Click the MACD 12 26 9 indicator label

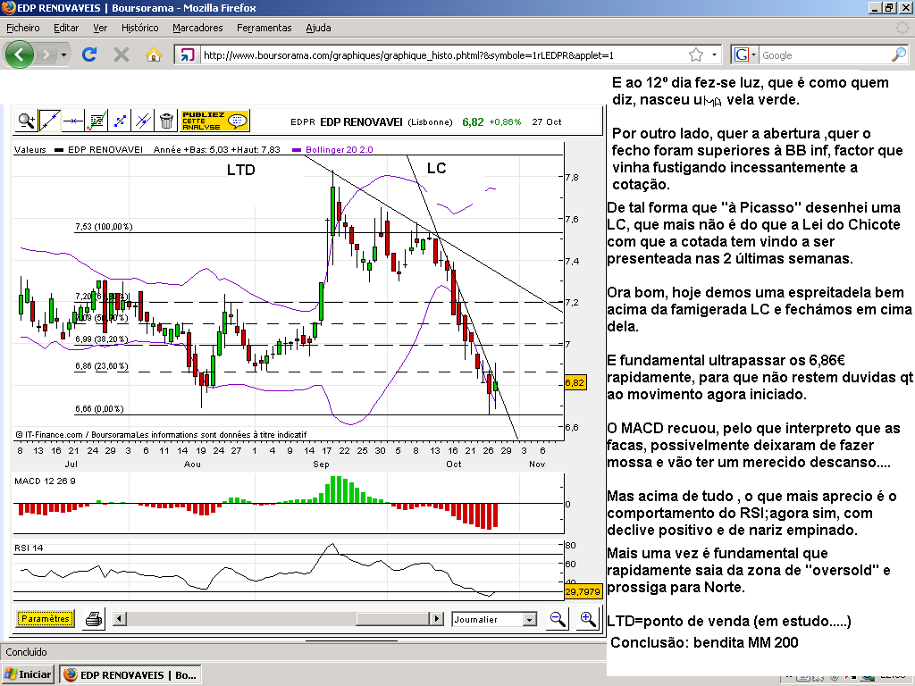coord(45,481)
